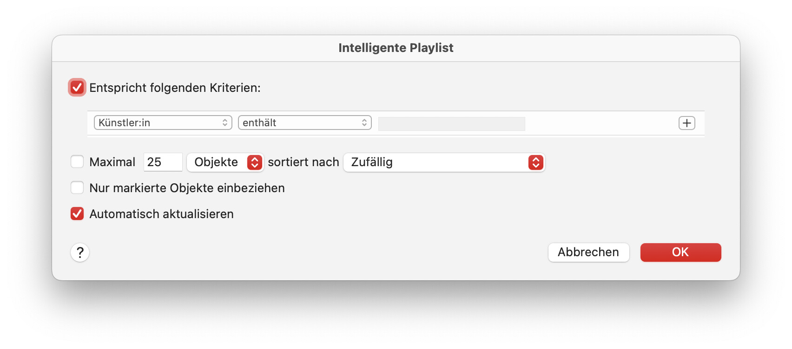
Task: Click the Automatisch aktualisieren label text
Action: tap(161, 214)
